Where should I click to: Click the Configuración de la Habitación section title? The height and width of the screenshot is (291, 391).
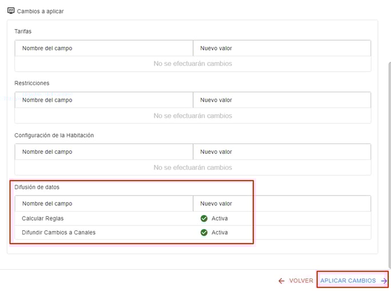tap(54, 135)
